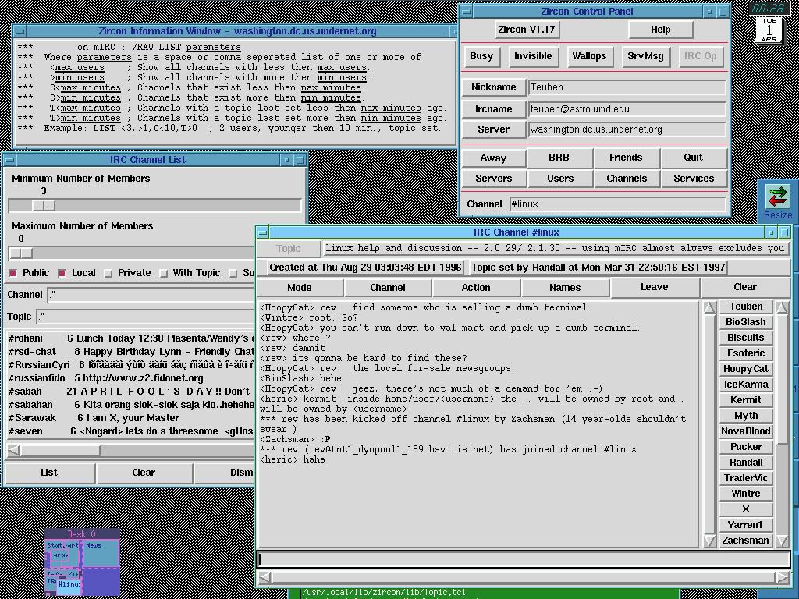Click the scroll-up arrow in the chat area
Screen dimensions: 799x599
(709, 308)
